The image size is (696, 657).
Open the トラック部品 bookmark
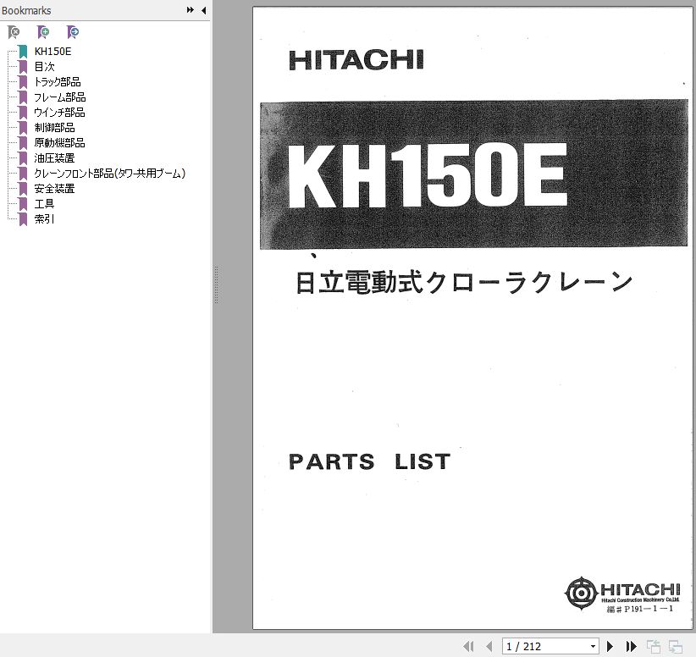(58, 81)
